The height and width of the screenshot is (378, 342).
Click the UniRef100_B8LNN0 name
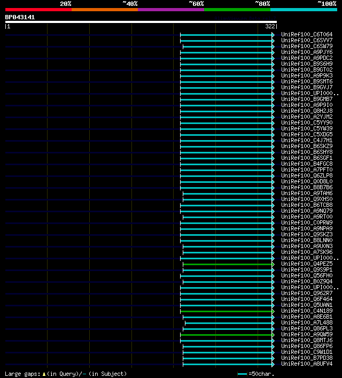pyautogui.click(x=307, y=241)
